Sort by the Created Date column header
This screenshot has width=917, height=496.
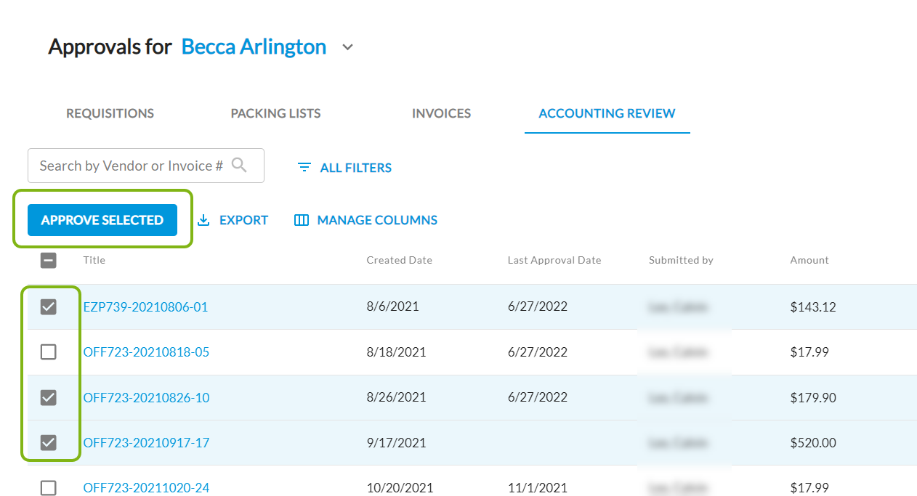pyautogui.click(x=399, y=260)
